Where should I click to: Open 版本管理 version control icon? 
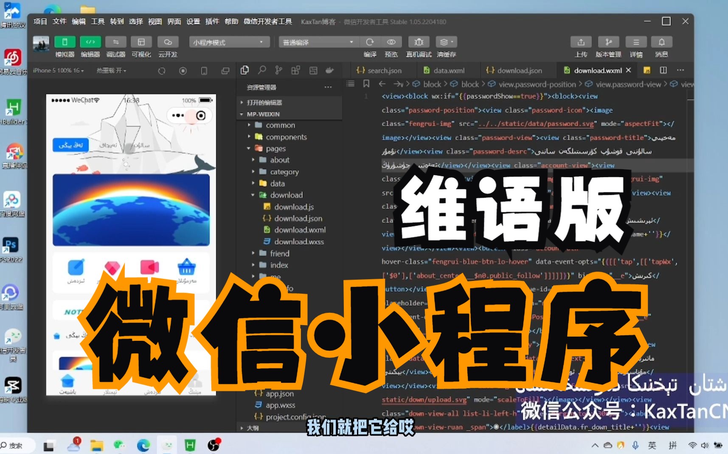(x=608, y=42)
